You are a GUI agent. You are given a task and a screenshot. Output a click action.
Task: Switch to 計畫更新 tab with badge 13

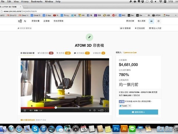(x=46, y=53)
